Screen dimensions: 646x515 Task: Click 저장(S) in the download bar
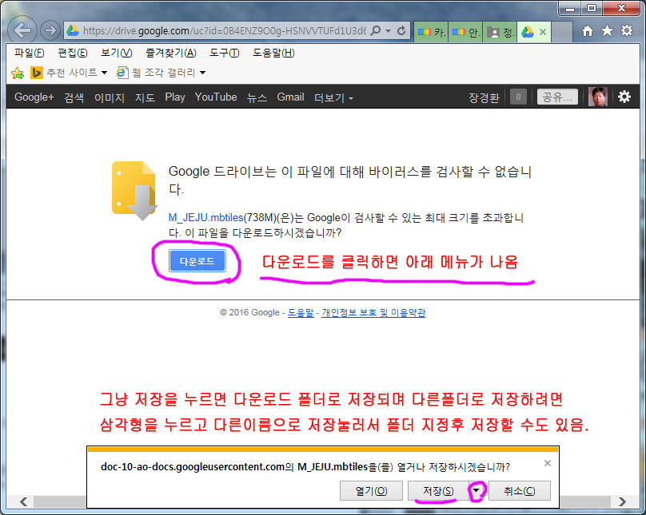click(438, 491)
